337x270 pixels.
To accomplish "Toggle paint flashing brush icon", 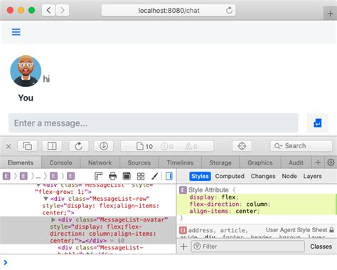I will click(154, 176).
